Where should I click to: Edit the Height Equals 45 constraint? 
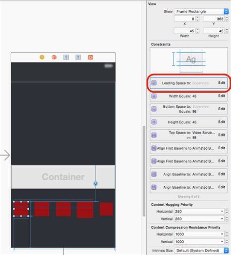[221, 122]
